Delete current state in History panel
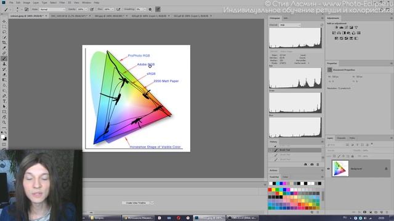The width and height of the screenshot is (394, 221). [x=318, y=165]
